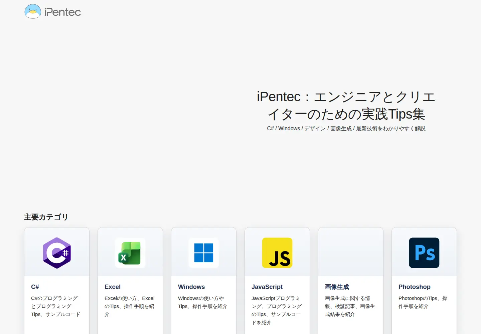Click the PhotoshopのTips description text
Screen dimensions: 481x334
coord(423,302)
